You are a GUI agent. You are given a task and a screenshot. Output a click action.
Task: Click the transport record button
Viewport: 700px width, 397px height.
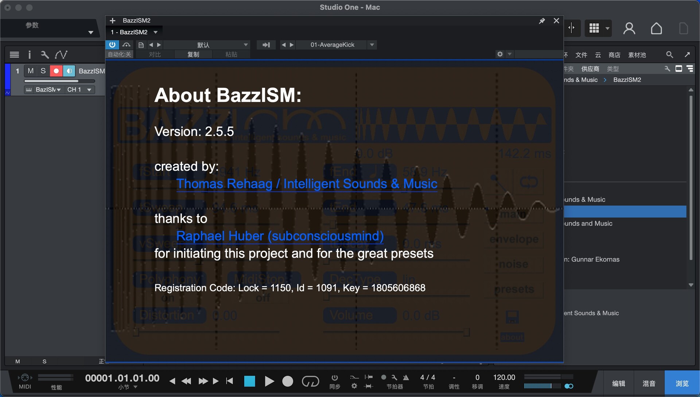tap(288, 381)
